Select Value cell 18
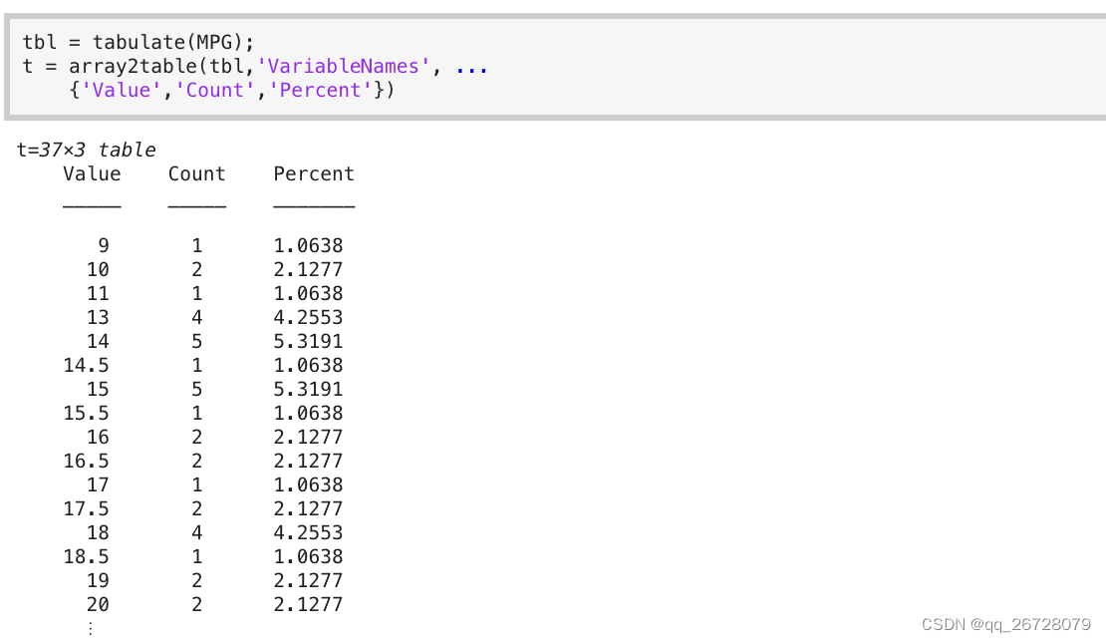Screen dimensions: 1106x642 click(x=98, y=533)
